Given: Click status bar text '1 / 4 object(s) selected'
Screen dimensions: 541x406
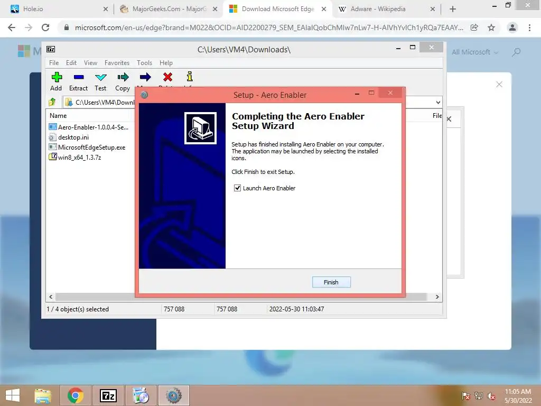Looking at the screenshot, I should [78, 309].
